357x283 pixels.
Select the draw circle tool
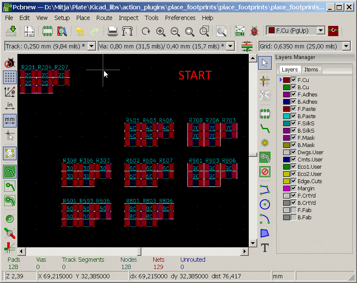pos(265,204)
